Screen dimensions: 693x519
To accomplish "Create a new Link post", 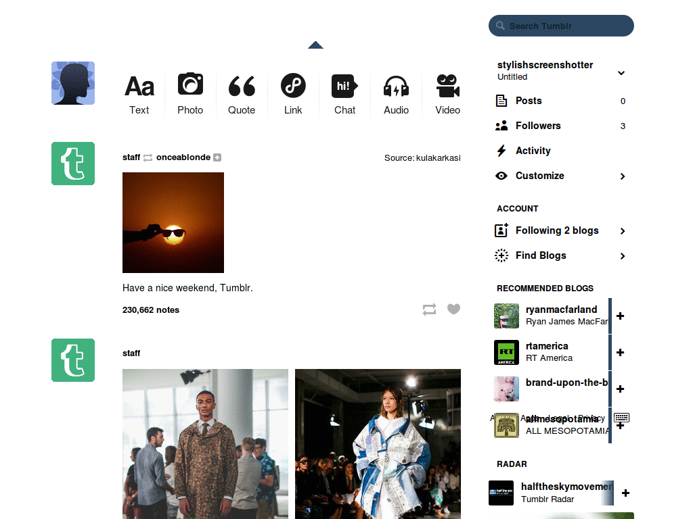I will [293, 95].
